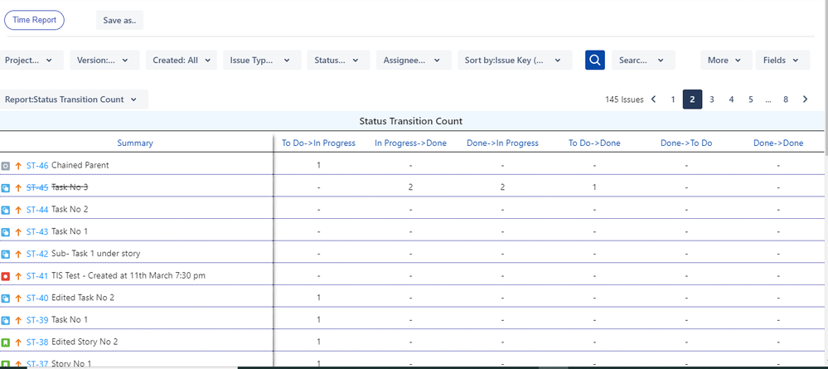Go to next page with right chevron
Image resolution: width=828 pixels, height=369 pixels.
806,100
